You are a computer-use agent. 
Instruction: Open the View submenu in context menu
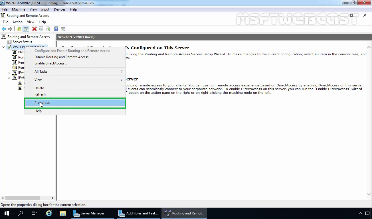[x=75, y=80]
